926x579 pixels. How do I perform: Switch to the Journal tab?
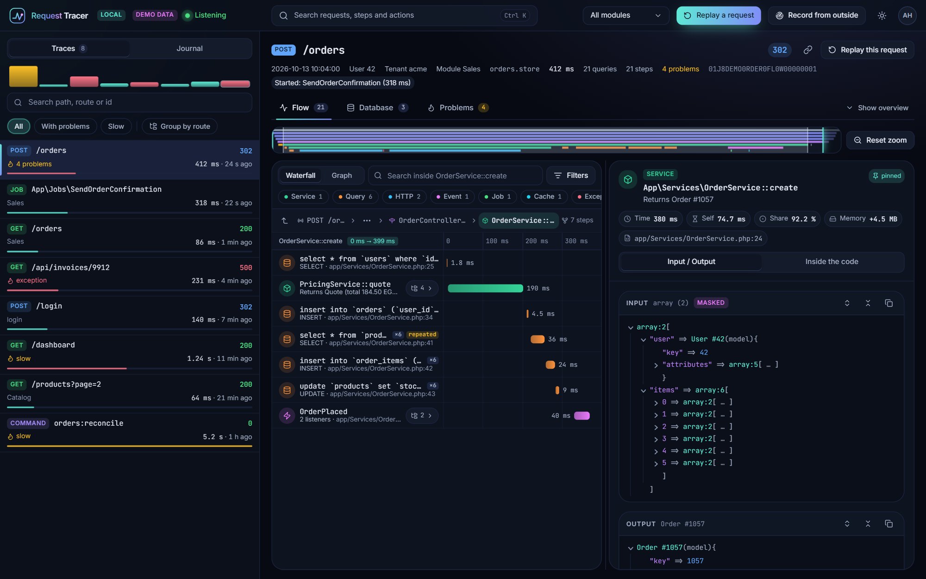190,49
